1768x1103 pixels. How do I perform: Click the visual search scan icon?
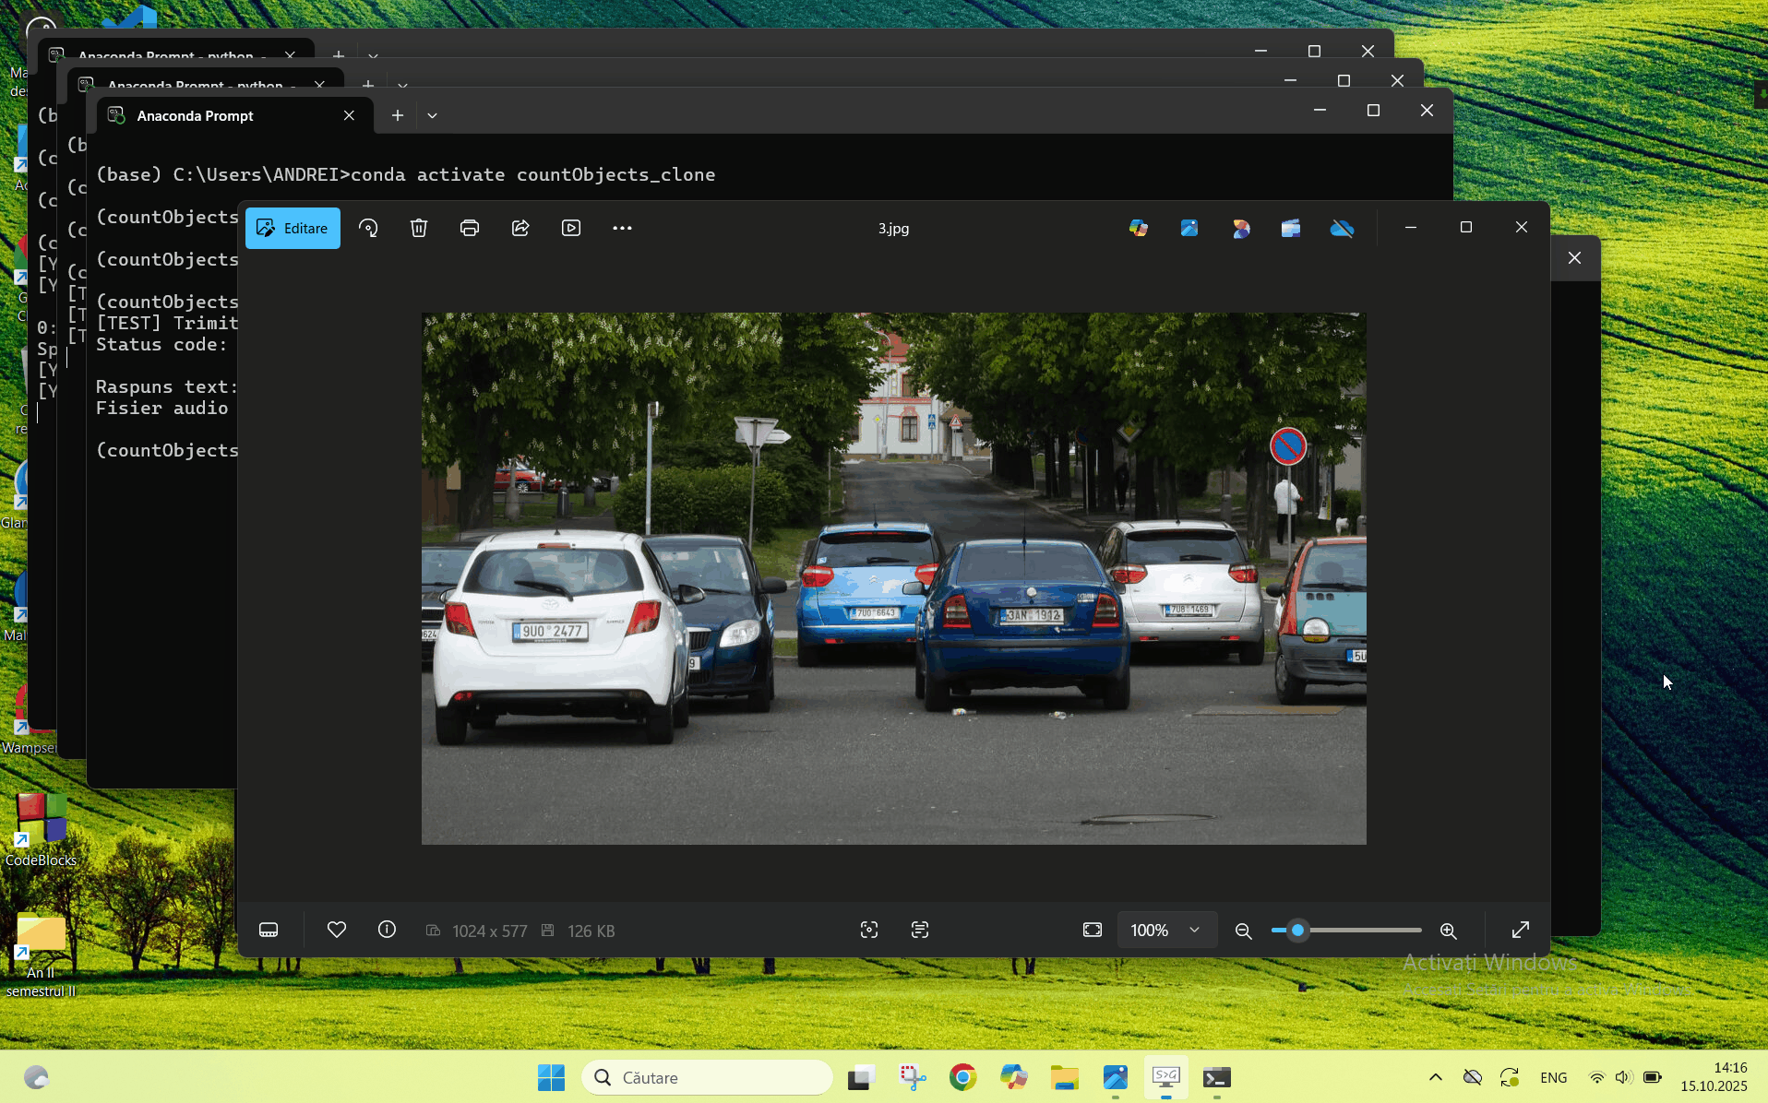tap(869, 930)
